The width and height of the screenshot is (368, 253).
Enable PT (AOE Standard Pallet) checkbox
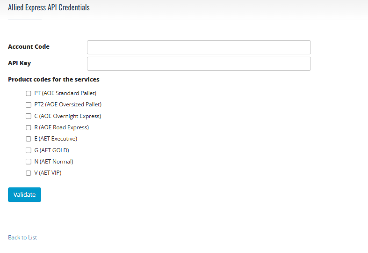(29, 93)
